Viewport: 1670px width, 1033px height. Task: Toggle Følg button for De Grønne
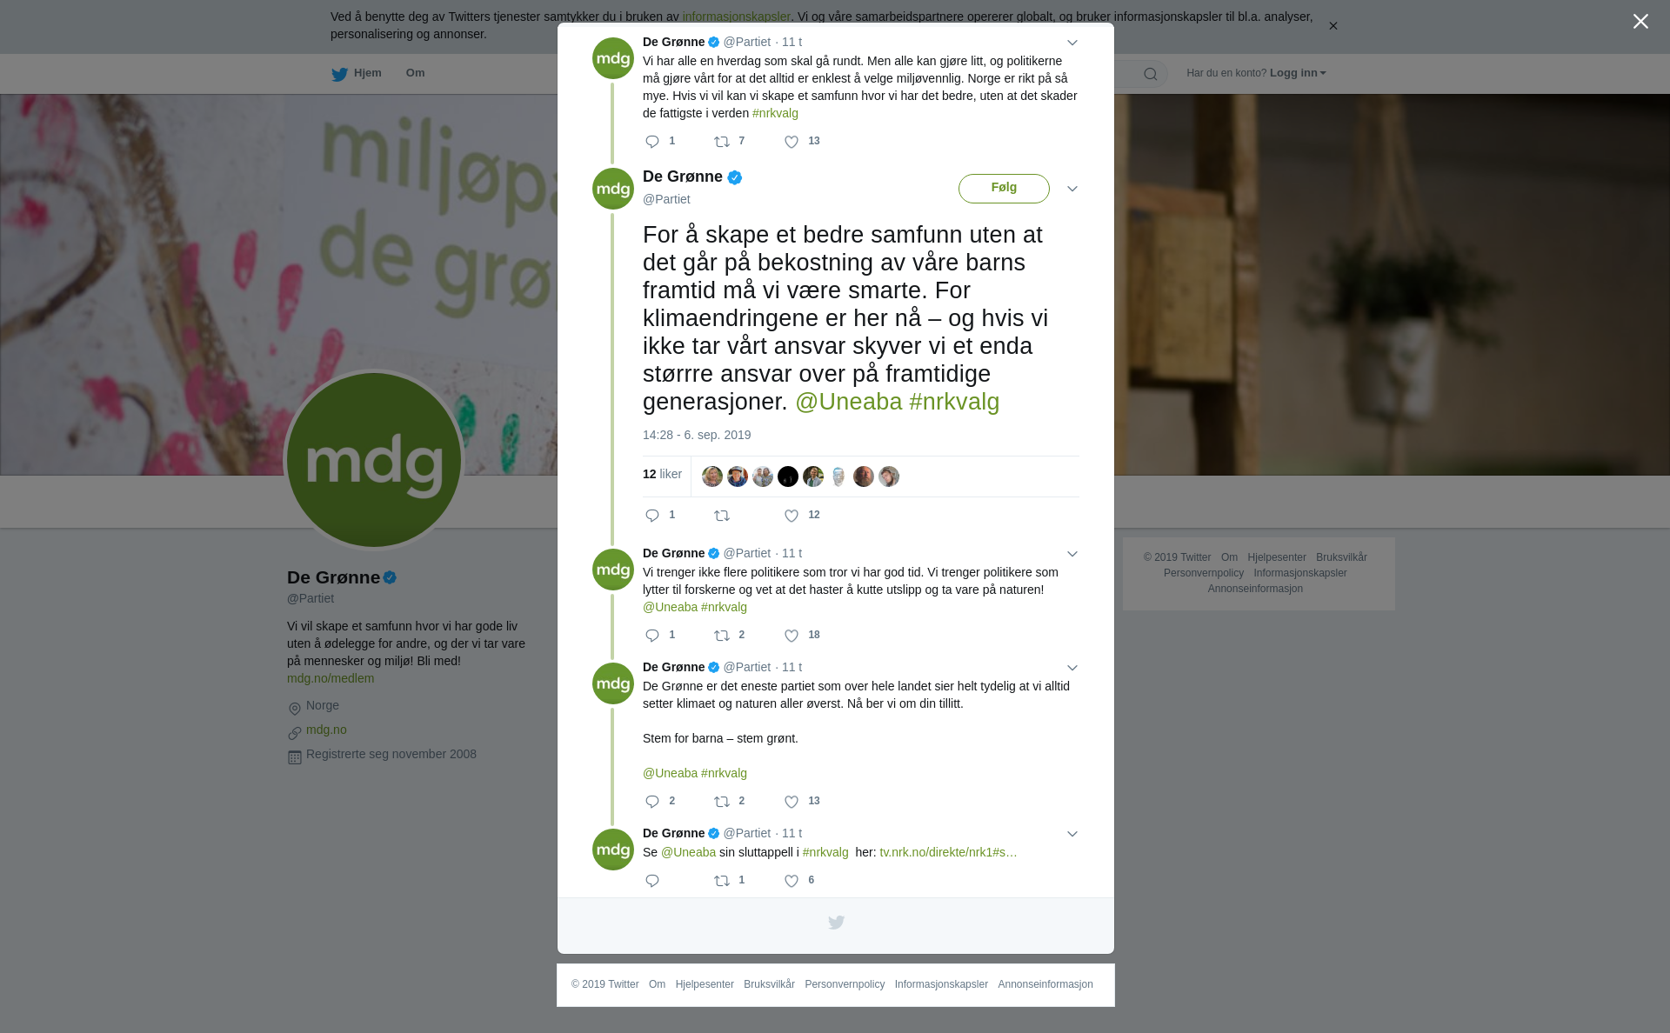(x=1004, y=189)
